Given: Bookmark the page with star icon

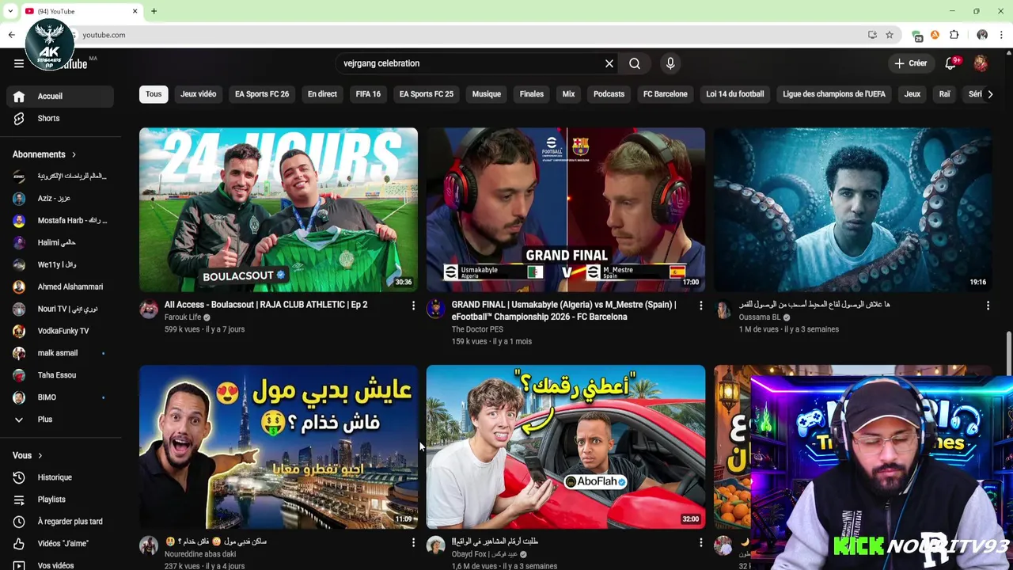Looking at the screenshot, I should [x=890, y=35].
